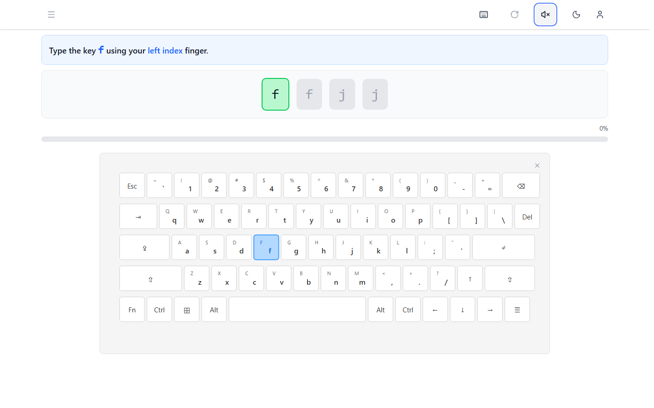
Task: Click the period key
Action: 415,278
